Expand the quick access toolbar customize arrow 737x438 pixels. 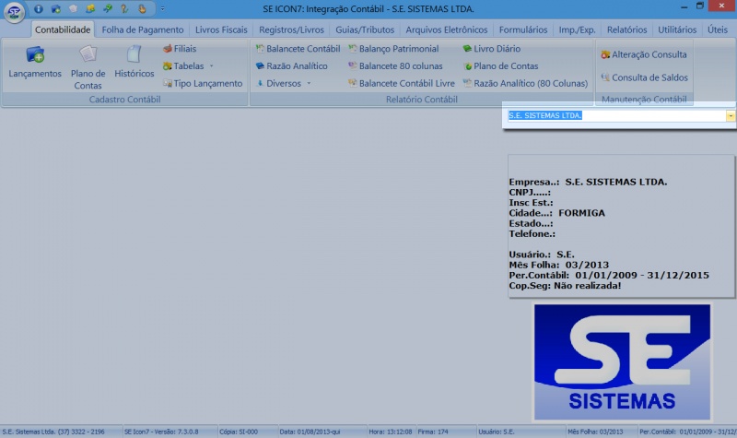click(162, 8)
